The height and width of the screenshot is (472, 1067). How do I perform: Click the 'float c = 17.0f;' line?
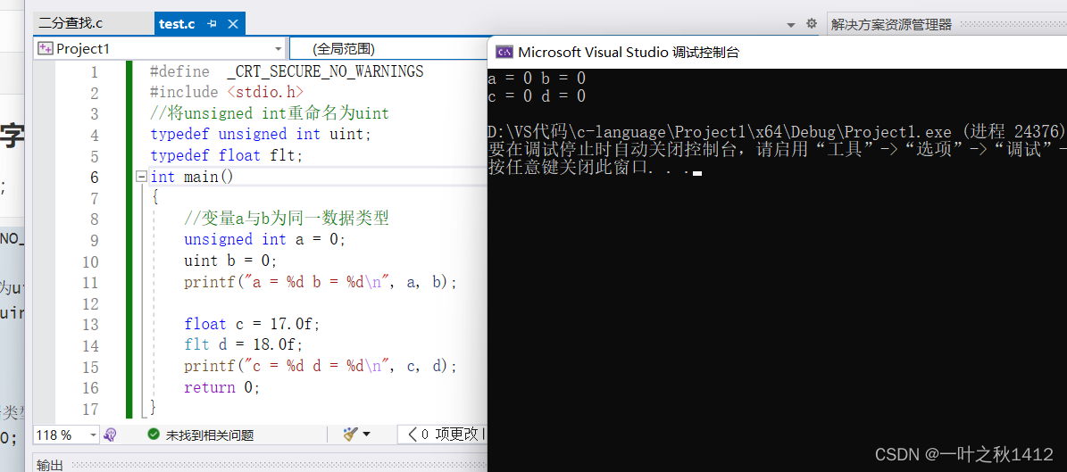(251, 325)
